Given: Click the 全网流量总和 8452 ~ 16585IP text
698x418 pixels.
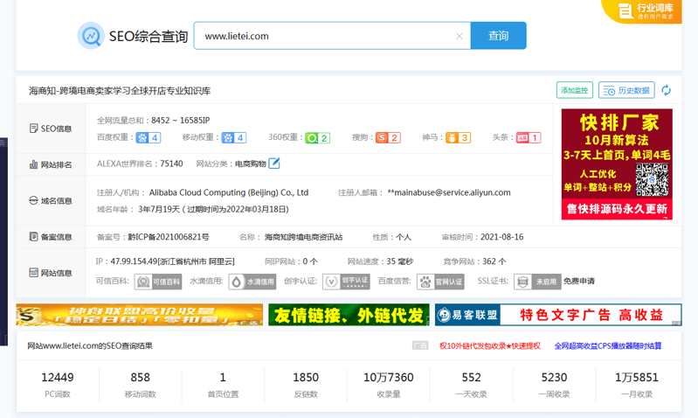Looking at the screenshot, I should point(180,121).
